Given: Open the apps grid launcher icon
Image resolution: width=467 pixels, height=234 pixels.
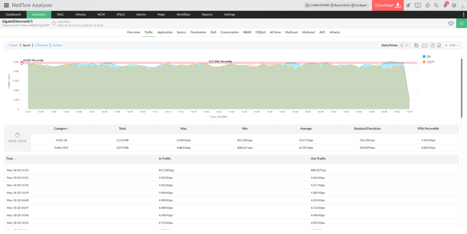Looking at the screenshot, I should pyautogui.click(x=6, y=5).
